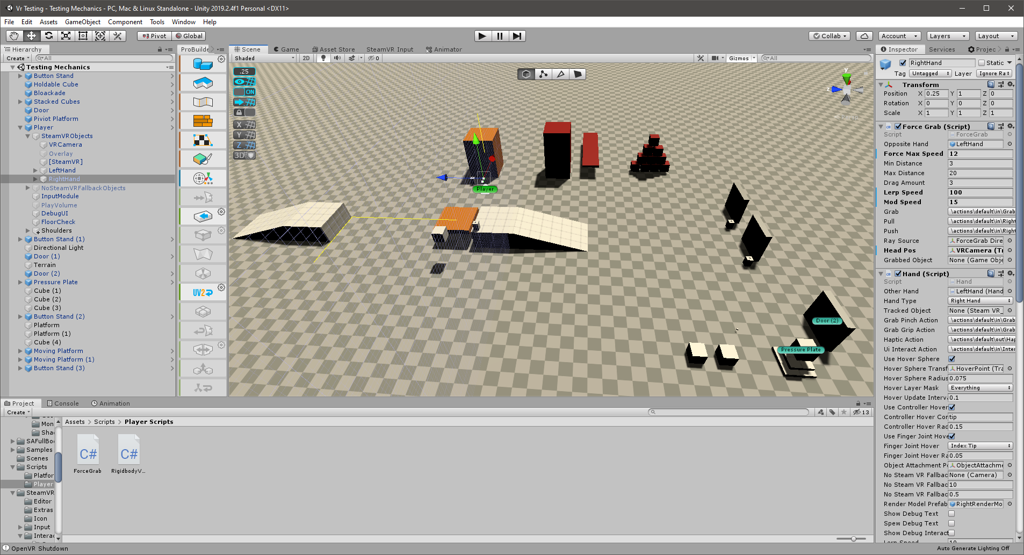Select ProBuilder face selection mode
The image size is (1024, 555).
coord(578,74)
